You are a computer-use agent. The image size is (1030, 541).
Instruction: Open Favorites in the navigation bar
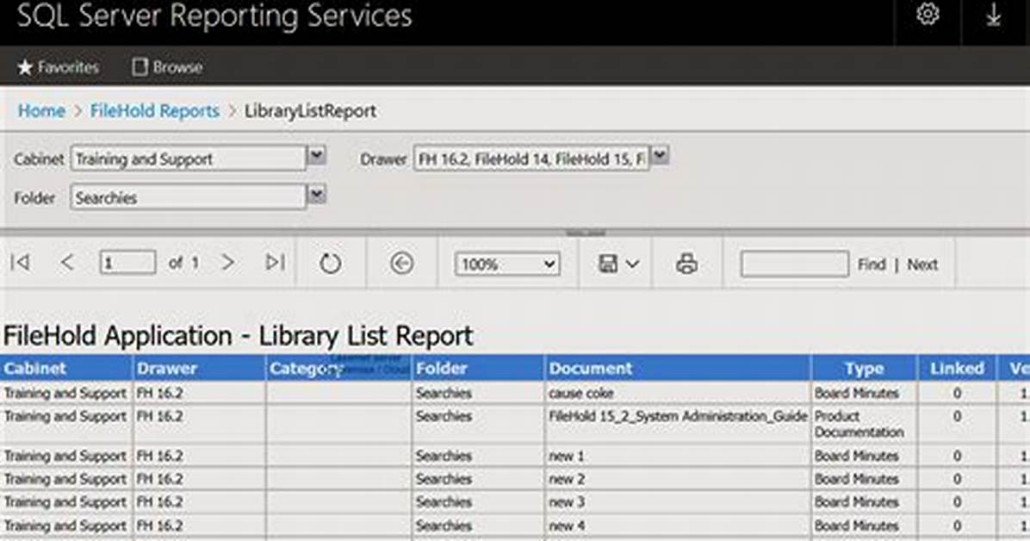click(59, 67)
